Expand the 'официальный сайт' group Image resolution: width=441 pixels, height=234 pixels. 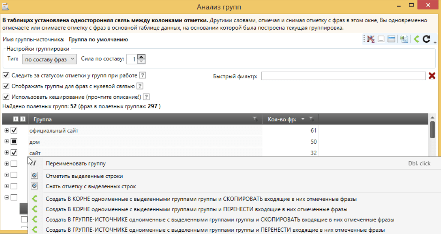click(6, 130)
